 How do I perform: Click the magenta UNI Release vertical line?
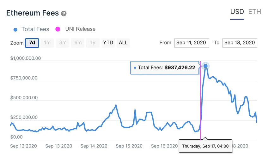(x=201, y=101)
